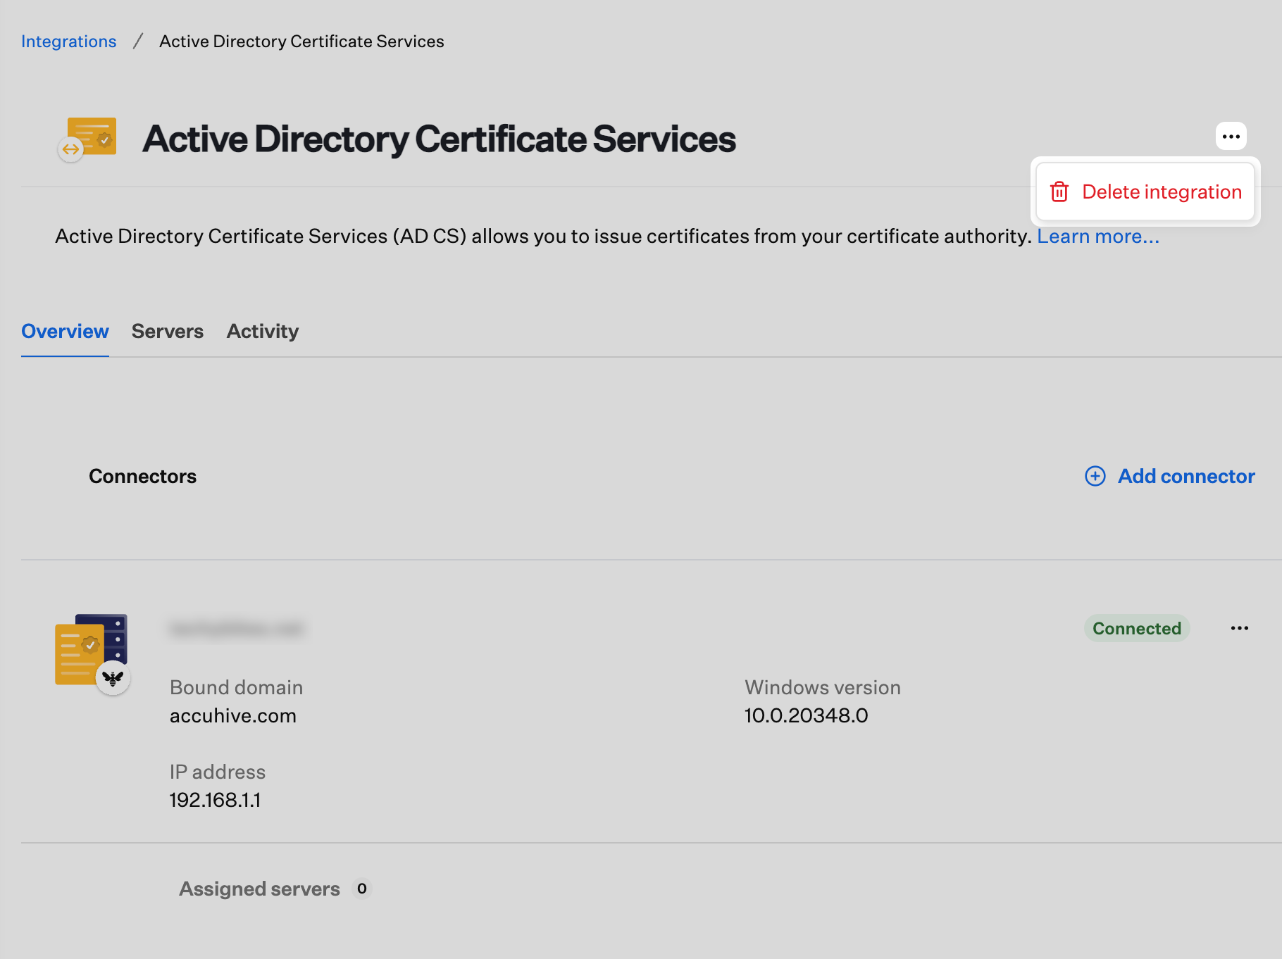Open the Learn more link

point(1097,236)
